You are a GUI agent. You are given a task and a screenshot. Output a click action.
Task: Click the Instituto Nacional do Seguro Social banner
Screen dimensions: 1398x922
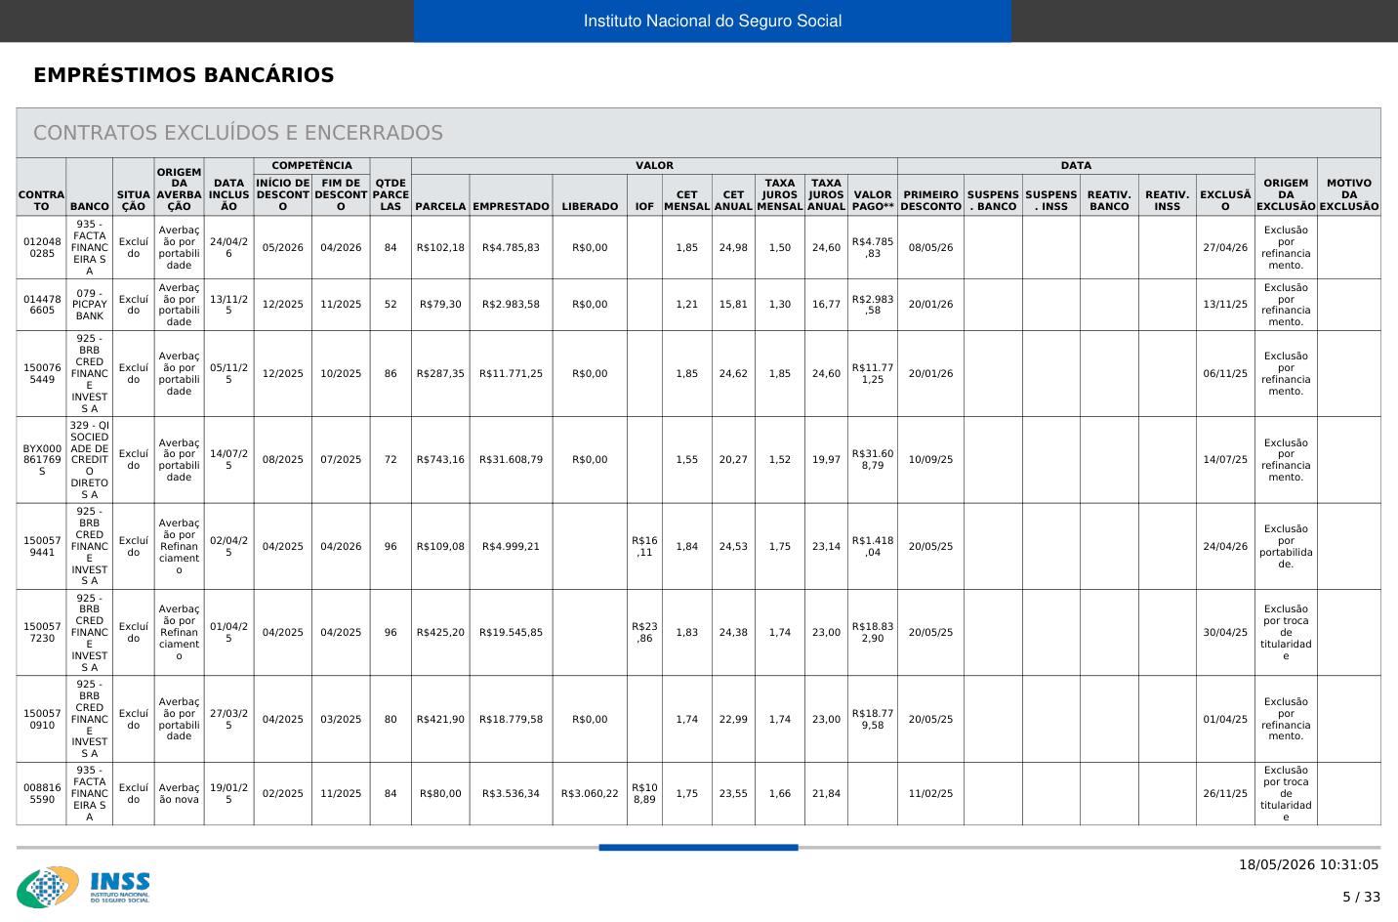(713, 21)
